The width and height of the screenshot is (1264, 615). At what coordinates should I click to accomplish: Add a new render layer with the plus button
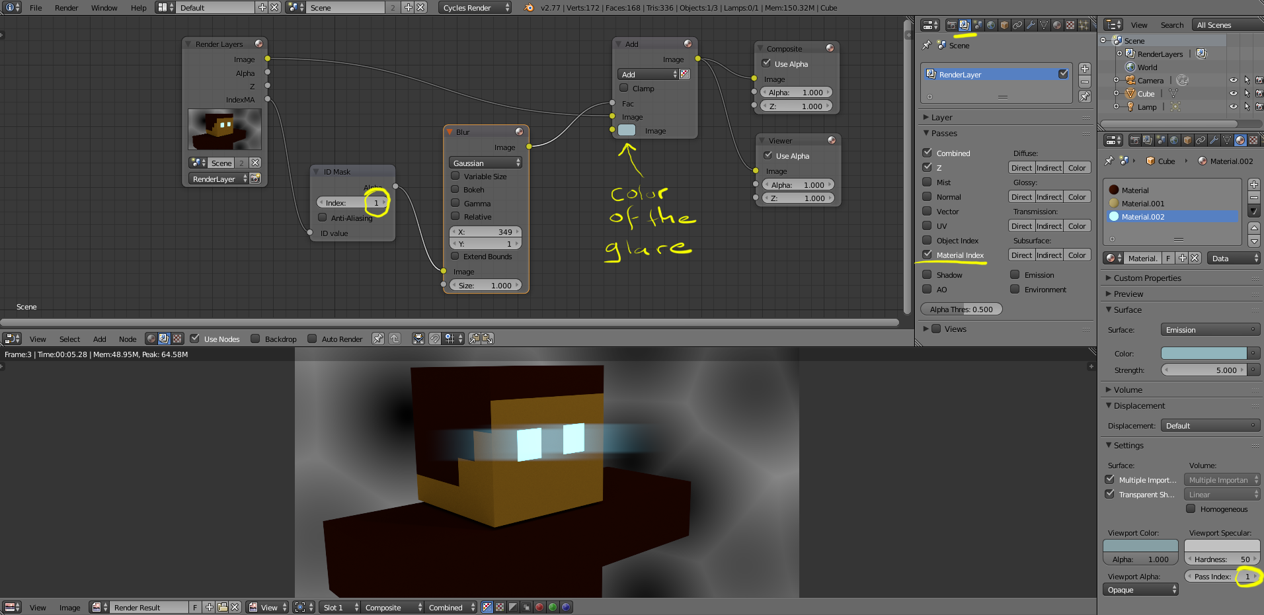pos(1084,69)
